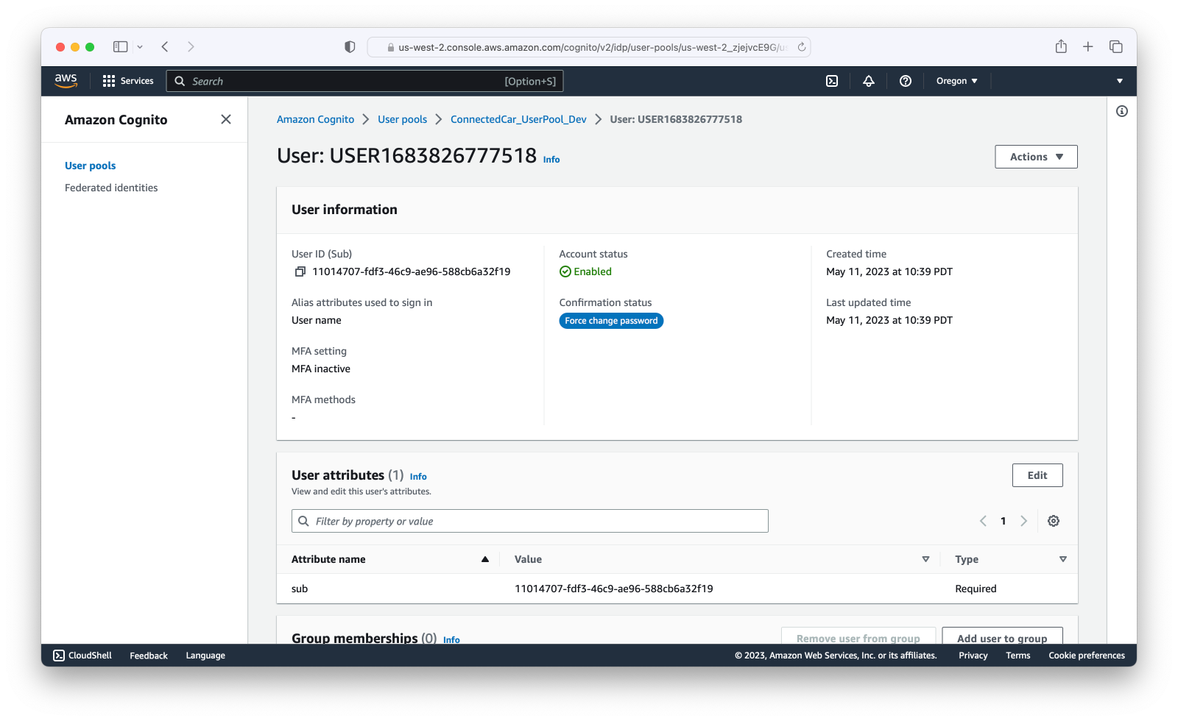Screen dimensions: 1178x721
Task: Click the Enabled account status
Action: pyautogui.click(x=585, y=271)
